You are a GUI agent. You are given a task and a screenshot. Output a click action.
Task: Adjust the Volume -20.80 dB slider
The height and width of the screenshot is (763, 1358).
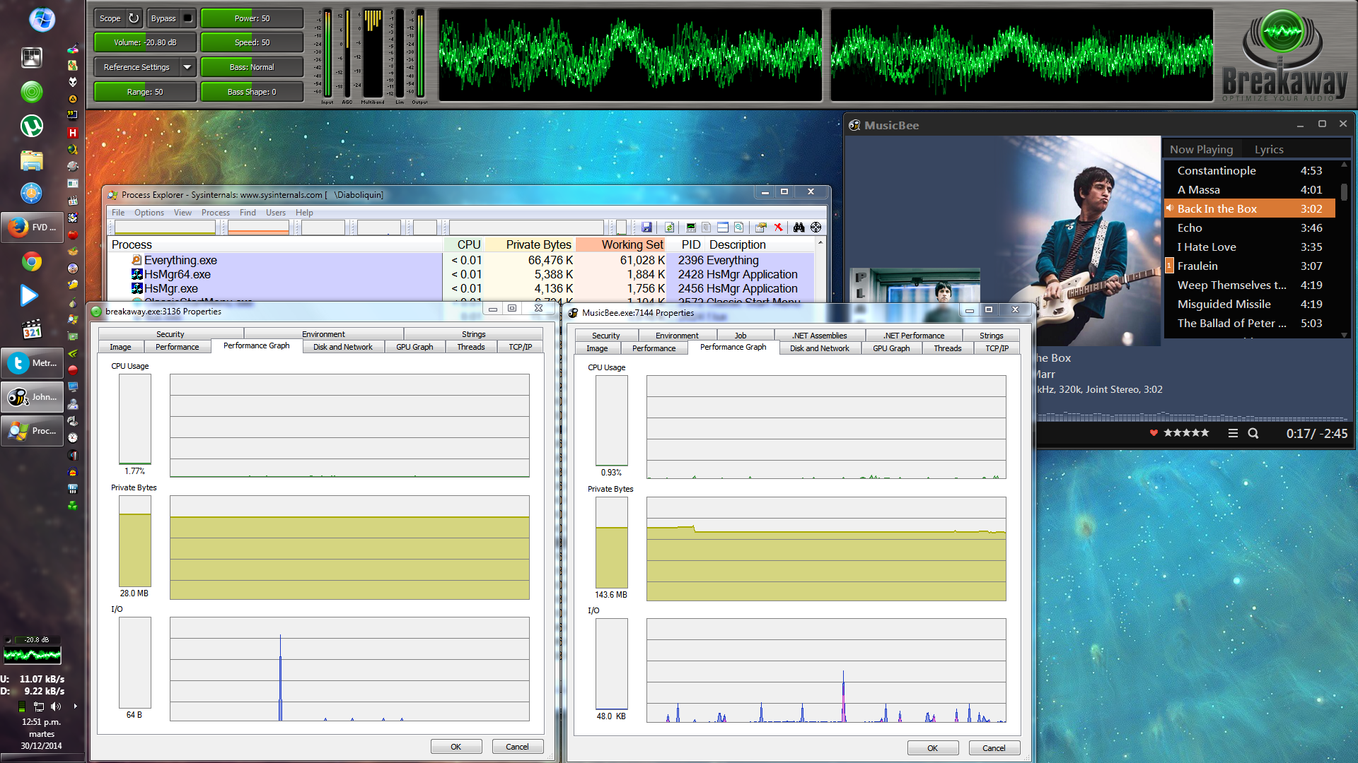pyautogui.click(x=145, y=42)
